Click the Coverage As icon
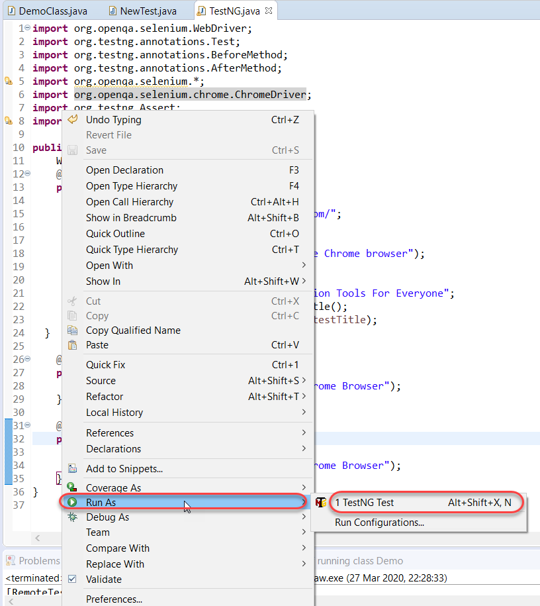 pyautogui.click(x=72, y=487)
